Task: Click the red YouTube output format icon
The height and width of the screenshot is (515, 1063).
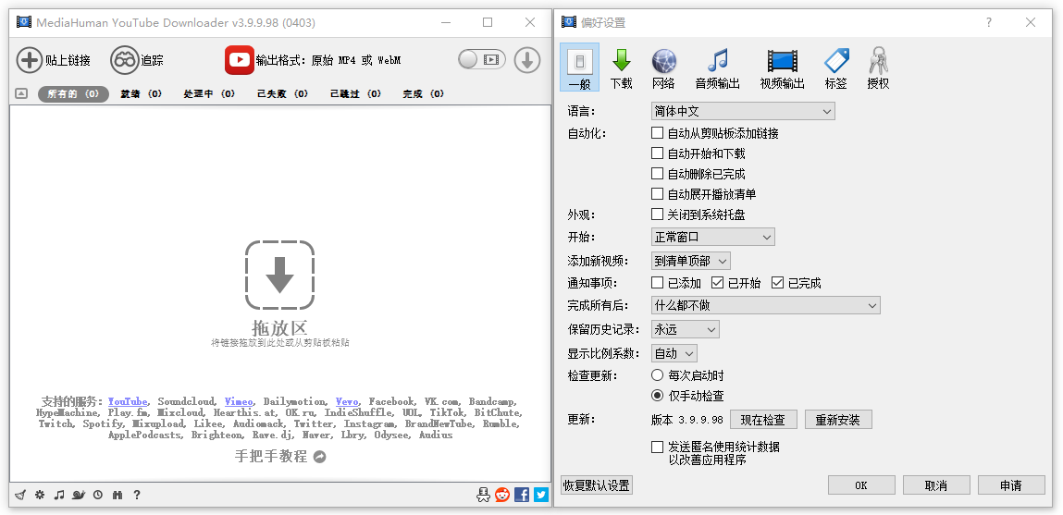Action: 239,60
